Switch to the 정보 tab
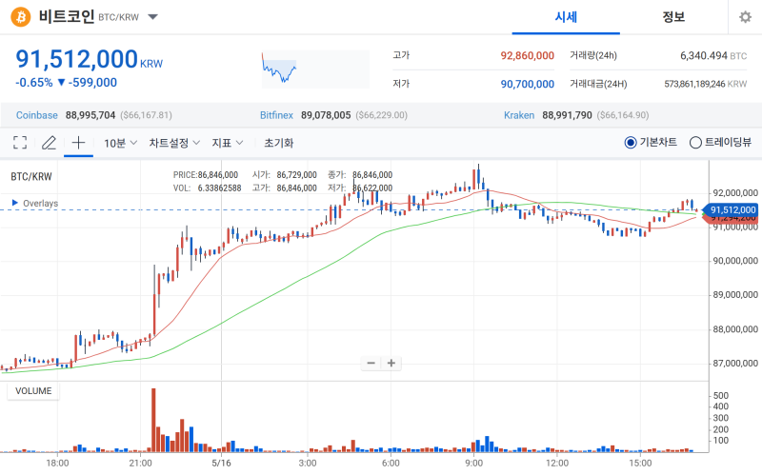Image resolution: width=762 pixels, height=475 pixels. (x=673, y=17)
